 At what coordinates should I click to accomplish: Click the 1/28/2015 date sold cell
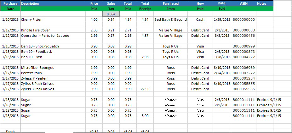pos(222,57)
